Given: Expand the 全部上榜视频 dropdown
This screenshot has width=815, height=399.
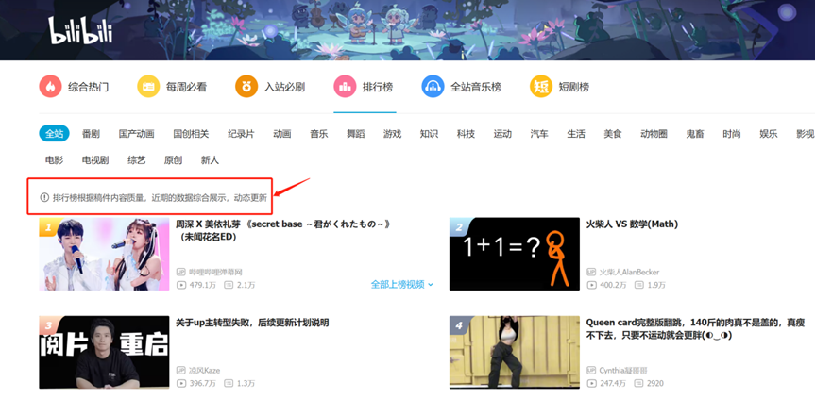Looking at the screenshot, I should (x=402, y=284).
